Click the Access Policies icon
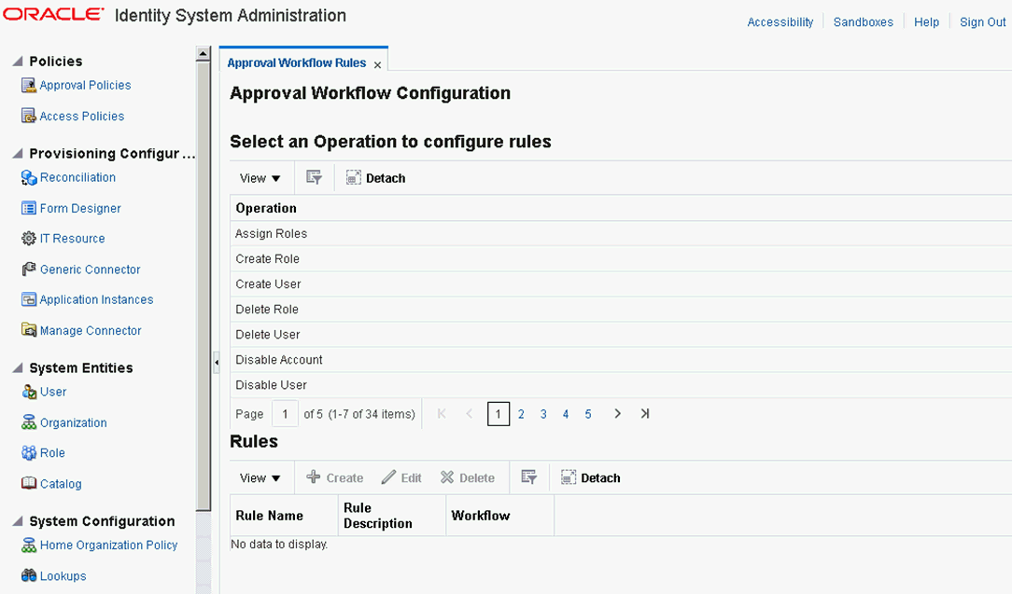 tap(28, 116)
